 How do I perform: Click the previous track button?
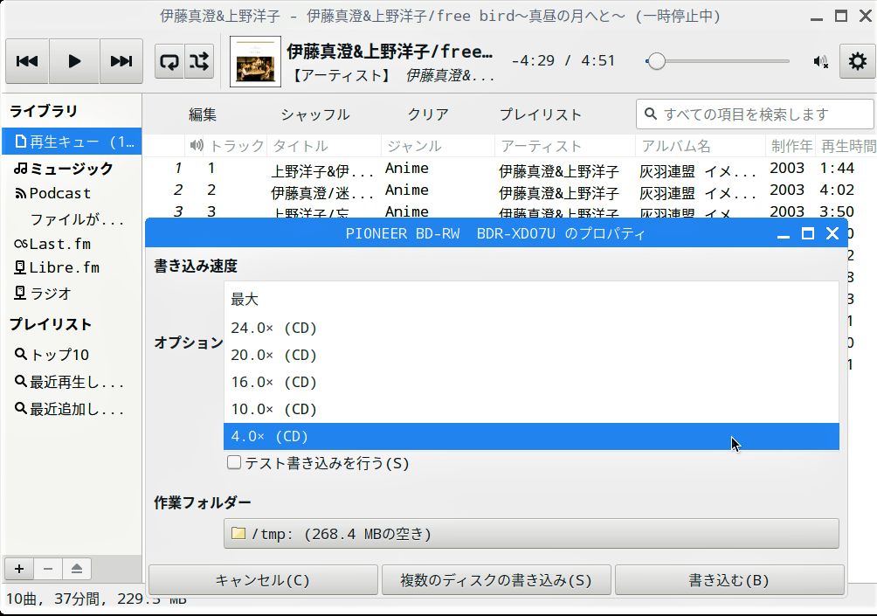tap(27, 61)
